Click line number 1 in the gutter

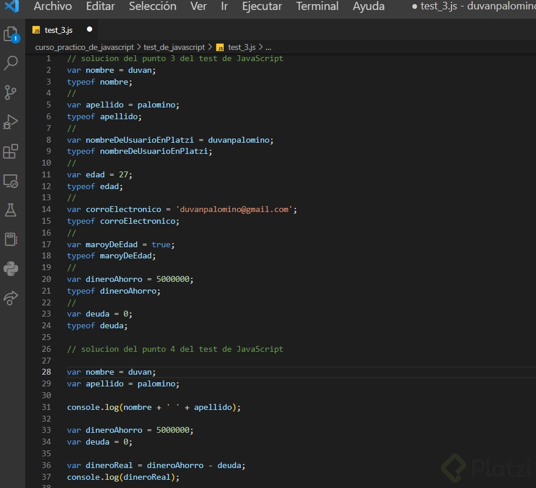tap(49, 59)
